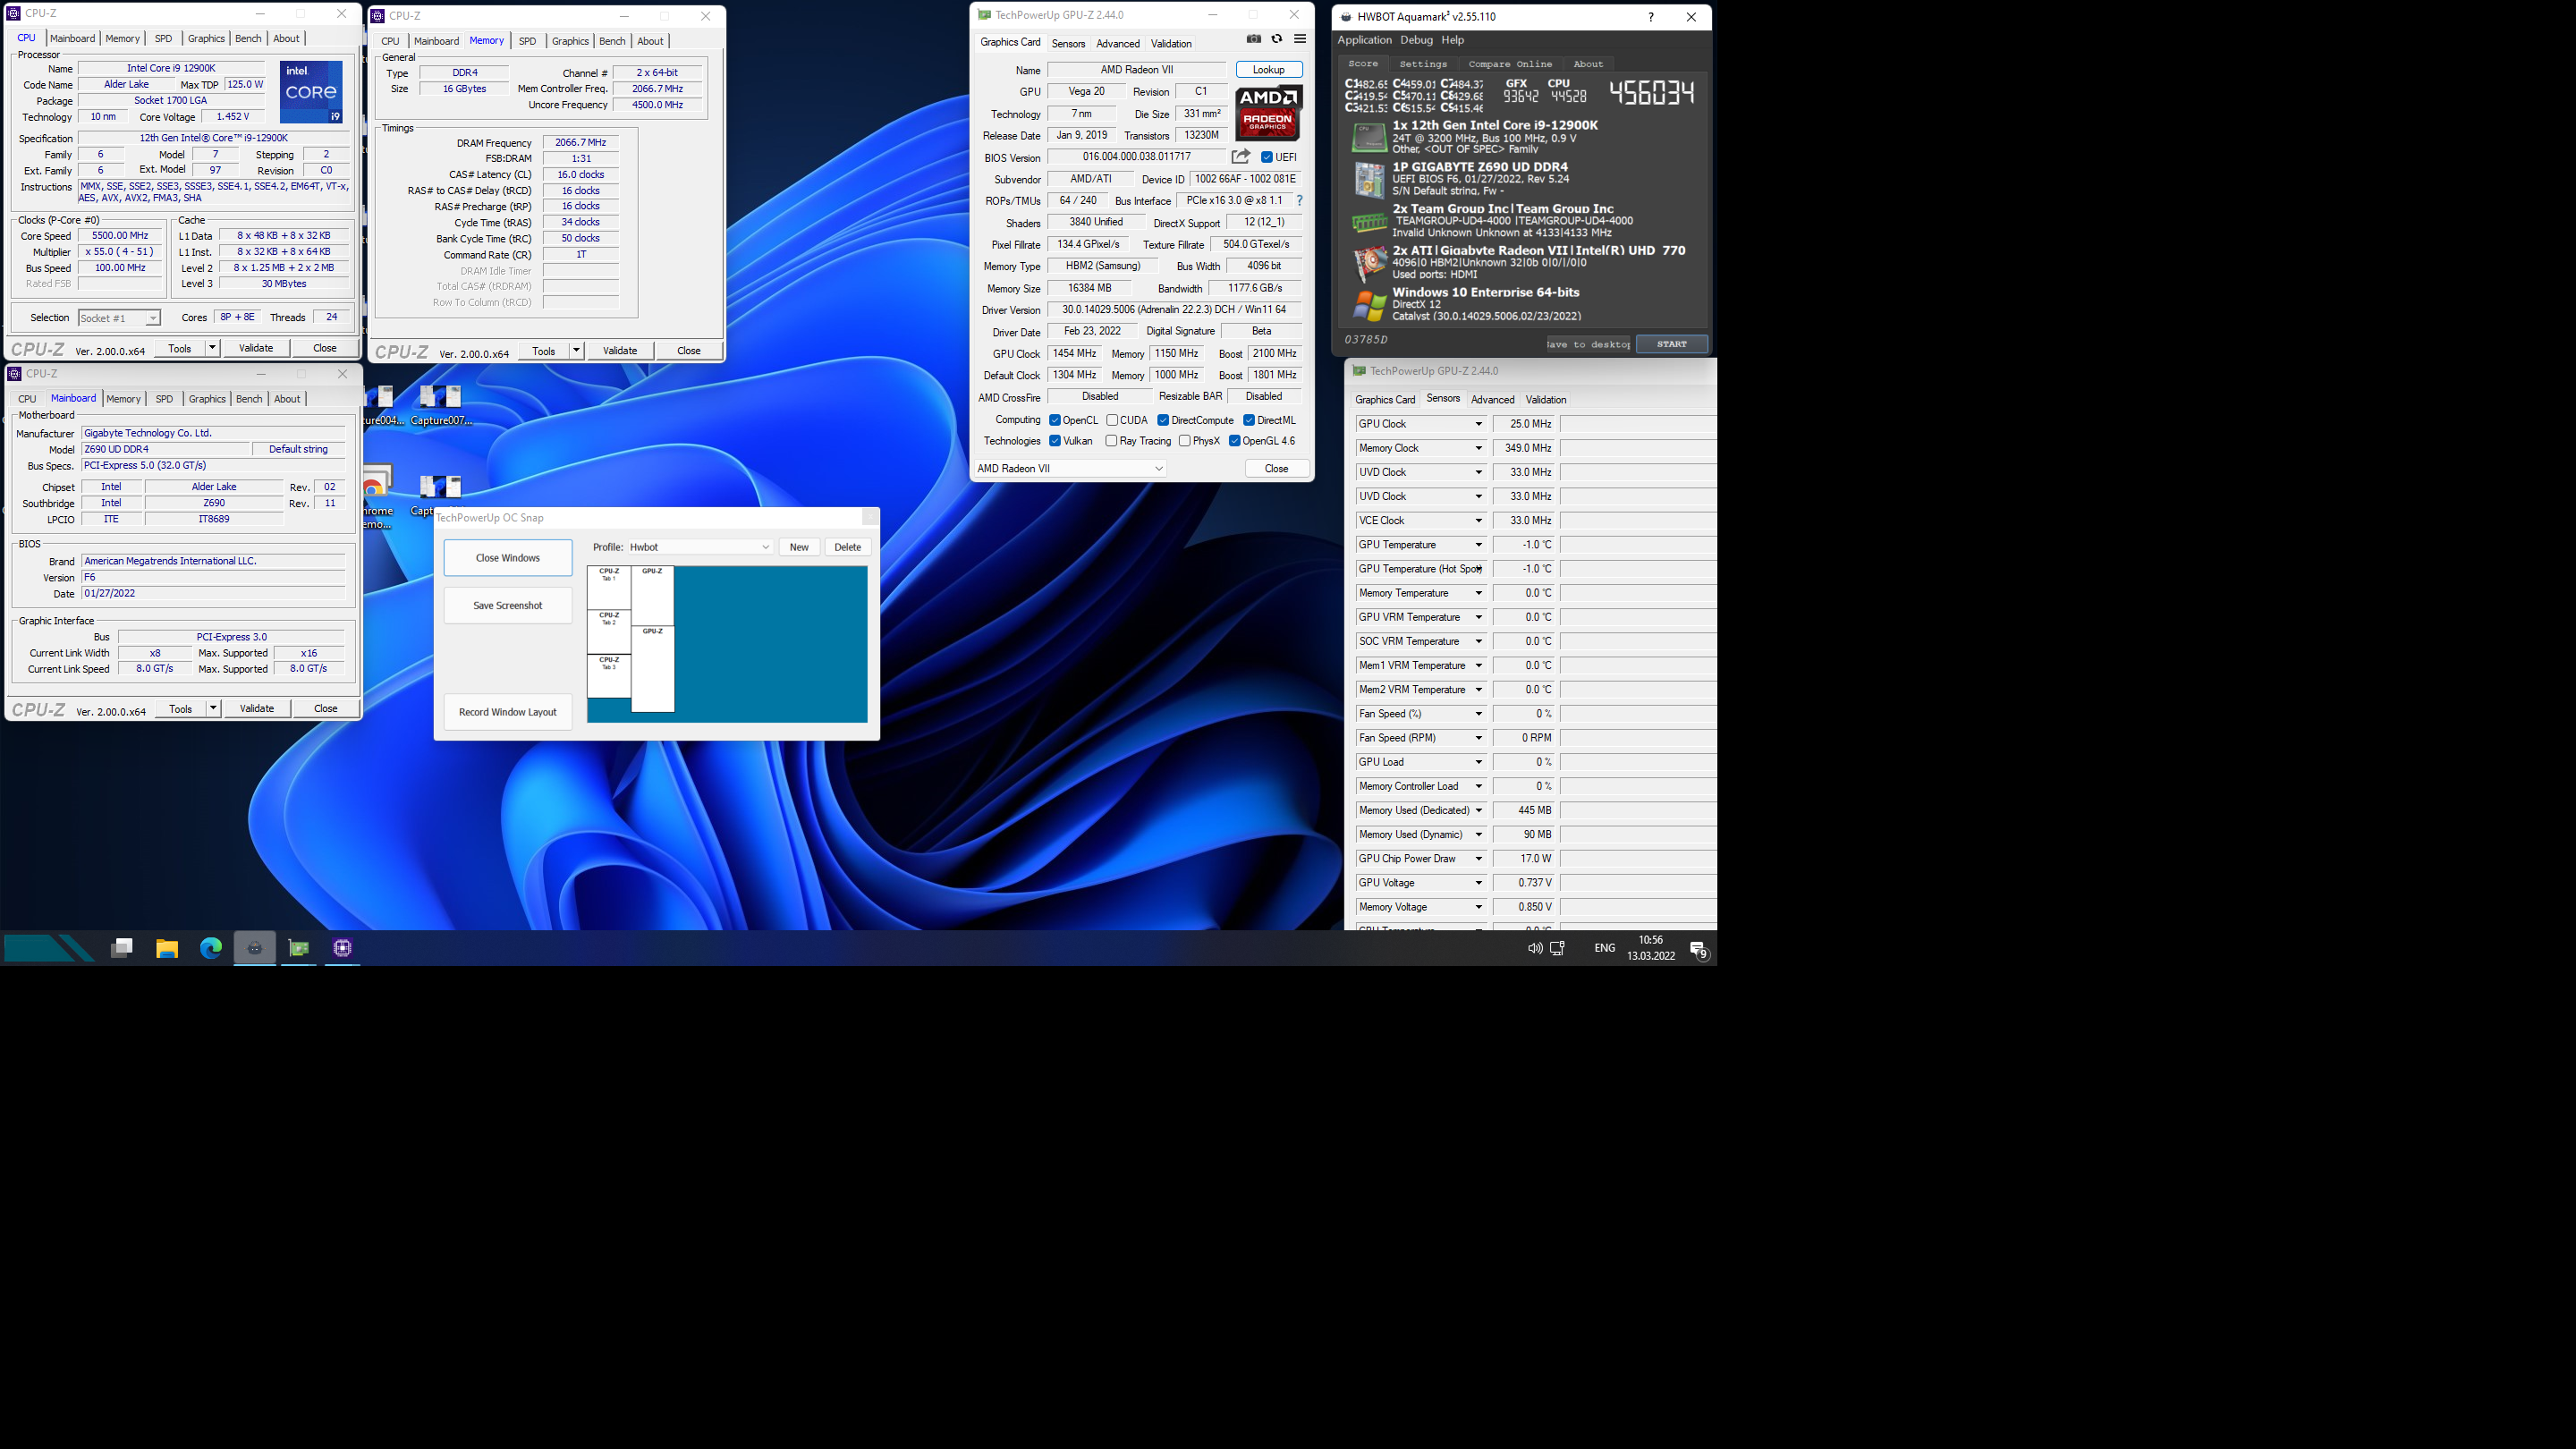Expand the Memory Clock sensor dropdown
The height and width of the screenshot is (1449, 2576).
tap(1478, 448)
